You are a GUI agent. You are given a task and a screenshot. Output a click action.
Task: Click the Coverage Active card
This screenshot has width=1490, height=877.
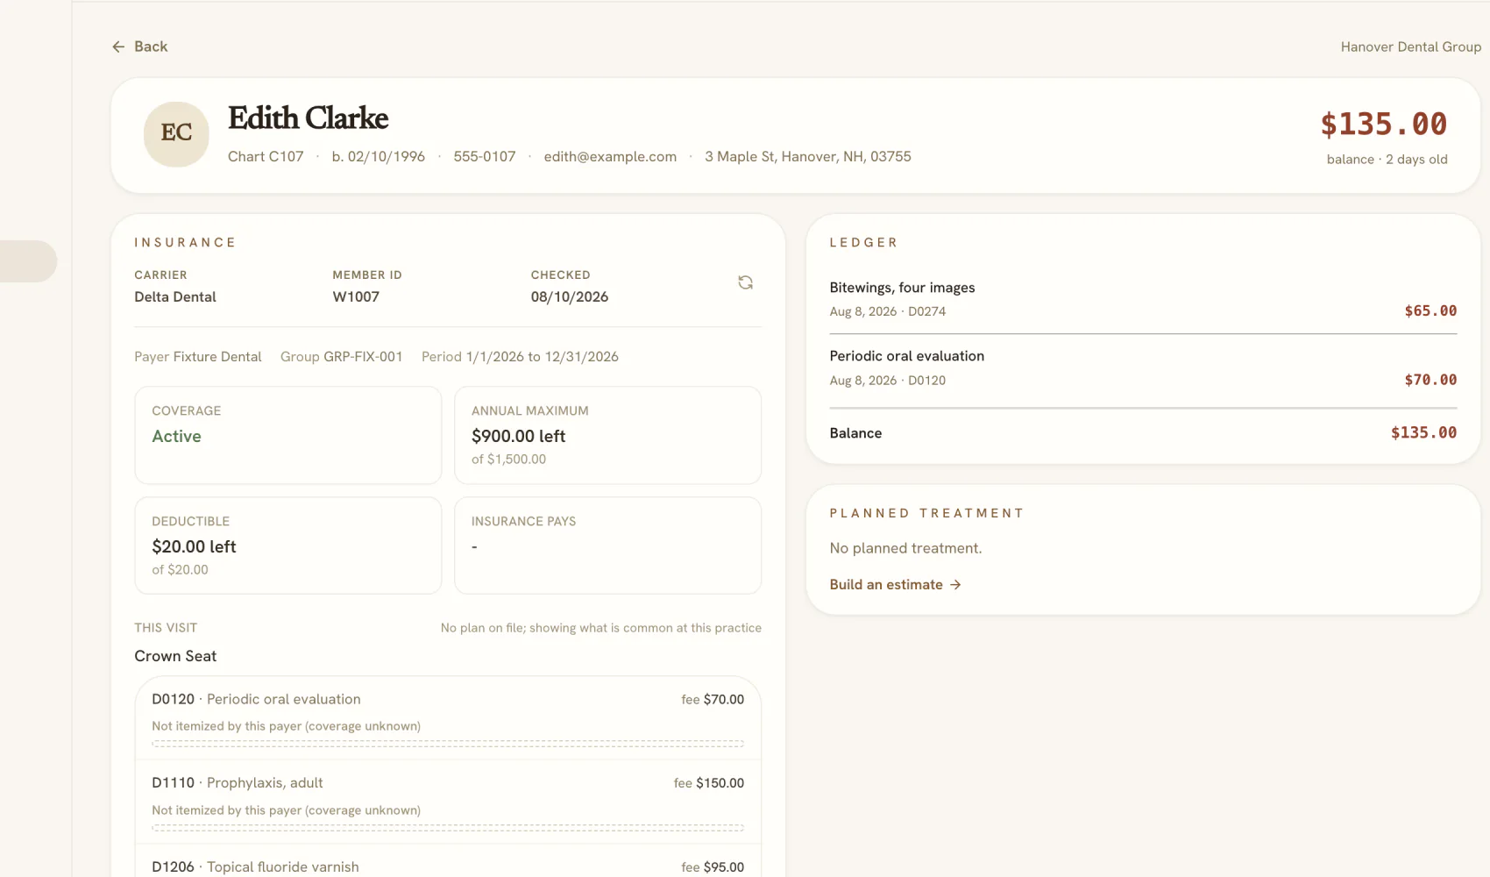(288, 435)
